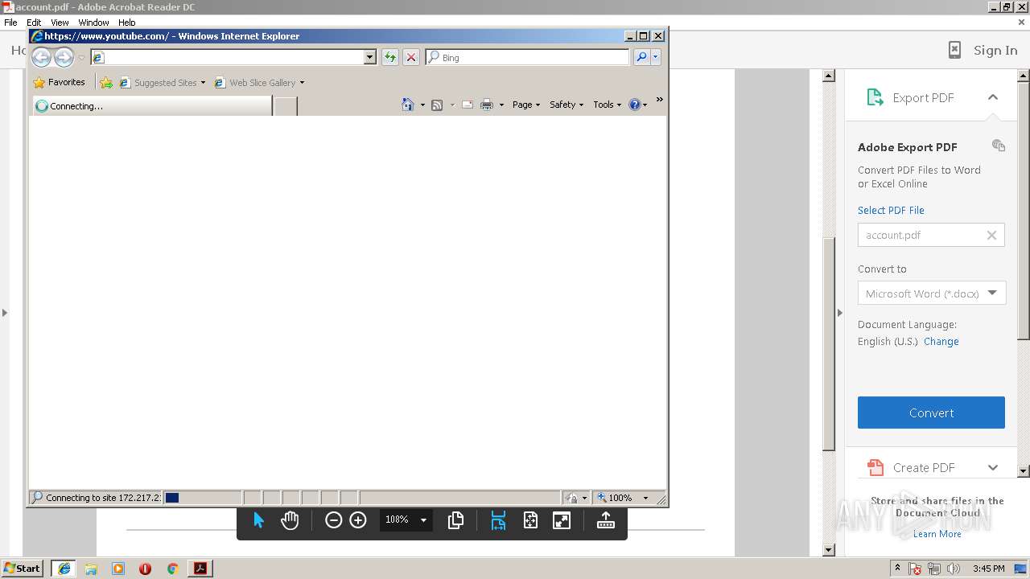Screen dimensions: 1030x579
Task: Open Opera from the taskbar
Action: pos(145,569)
